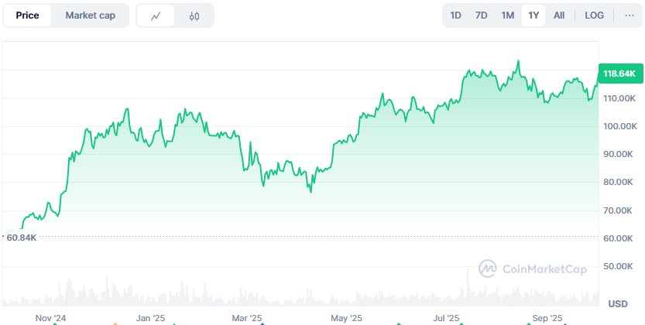Set chart range to 1M
The image size is (645, 325).
point(507,15)
